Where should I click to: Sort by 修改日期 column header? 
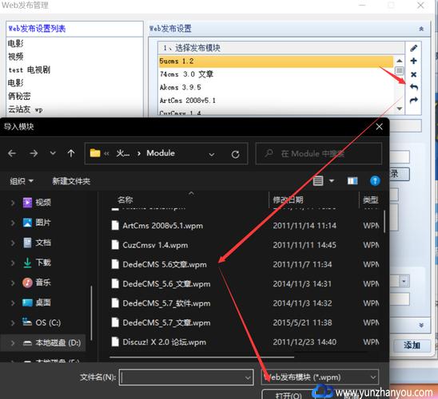click(288, 199)
